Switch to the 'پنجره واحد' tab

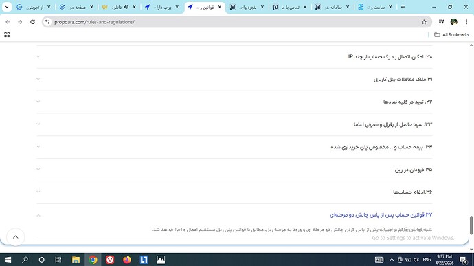247,7
